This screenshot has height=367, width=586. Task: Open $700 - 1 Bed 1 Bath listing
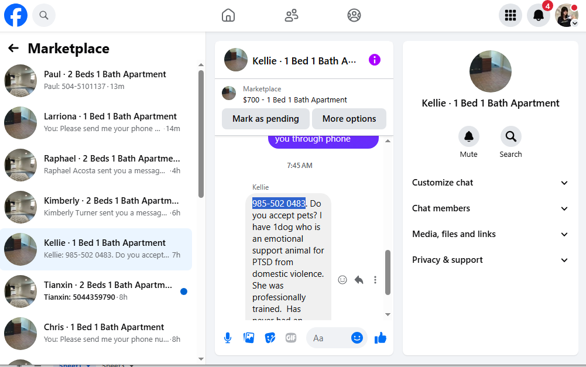point(294,100)
